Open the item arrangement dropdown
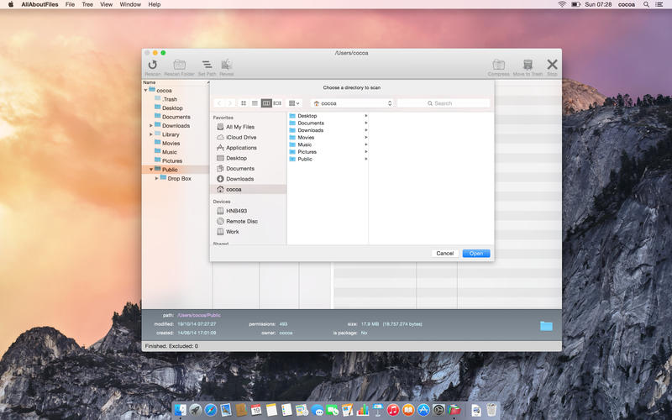Image resolution: width=672 pixels, height=420 pixels. point(294,103)
